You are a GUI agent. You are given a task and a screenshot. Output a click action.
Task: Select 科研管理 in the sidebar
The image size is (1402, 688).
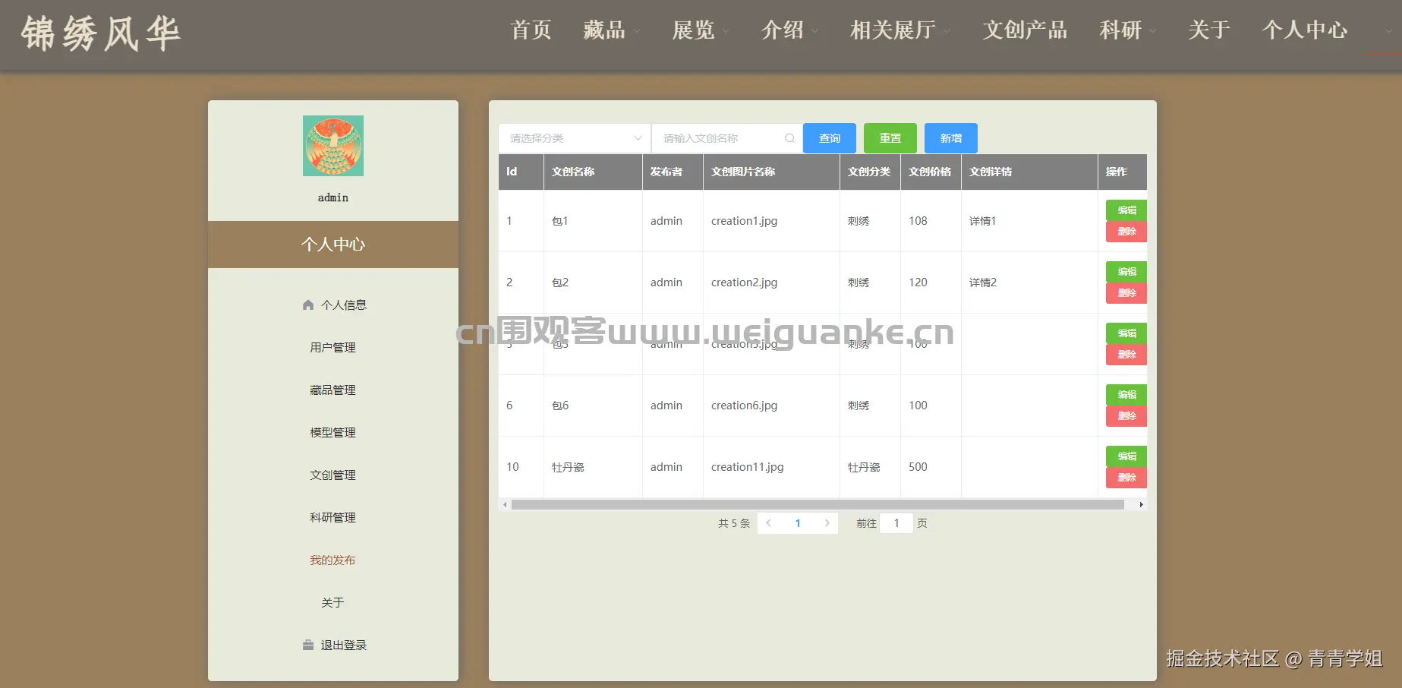tap(333, 517)
